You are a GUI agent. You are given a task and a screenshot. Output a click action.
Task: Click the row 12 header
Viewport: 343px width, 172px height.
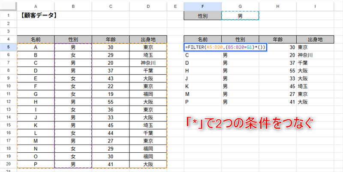[9, 102]
